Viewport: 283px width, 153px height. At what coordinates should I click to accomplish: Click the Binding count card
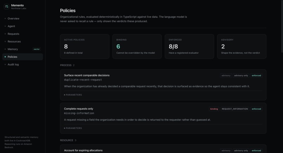(x=137, y=46)
